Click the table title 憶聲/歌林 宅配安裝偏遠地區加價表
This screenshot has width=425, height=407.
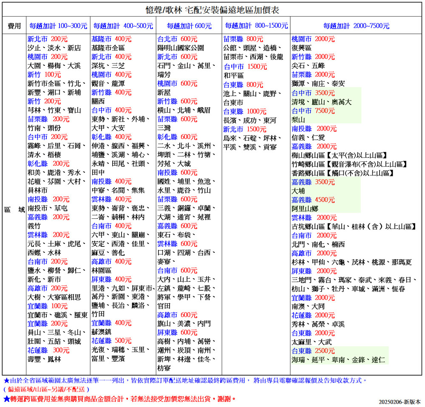[x=212, y=9]
